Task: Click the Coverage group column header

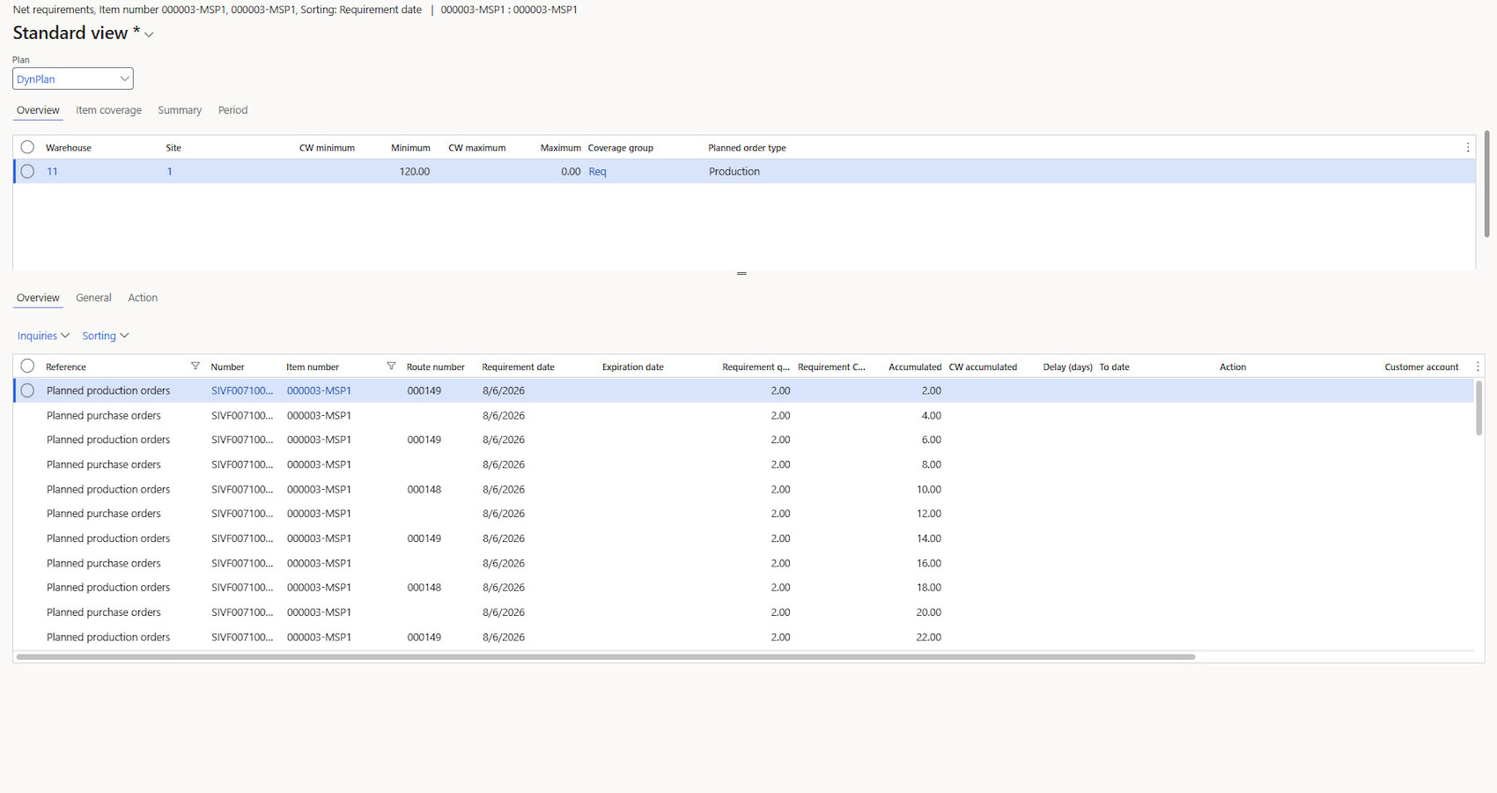Action: [x=621, y=148]
